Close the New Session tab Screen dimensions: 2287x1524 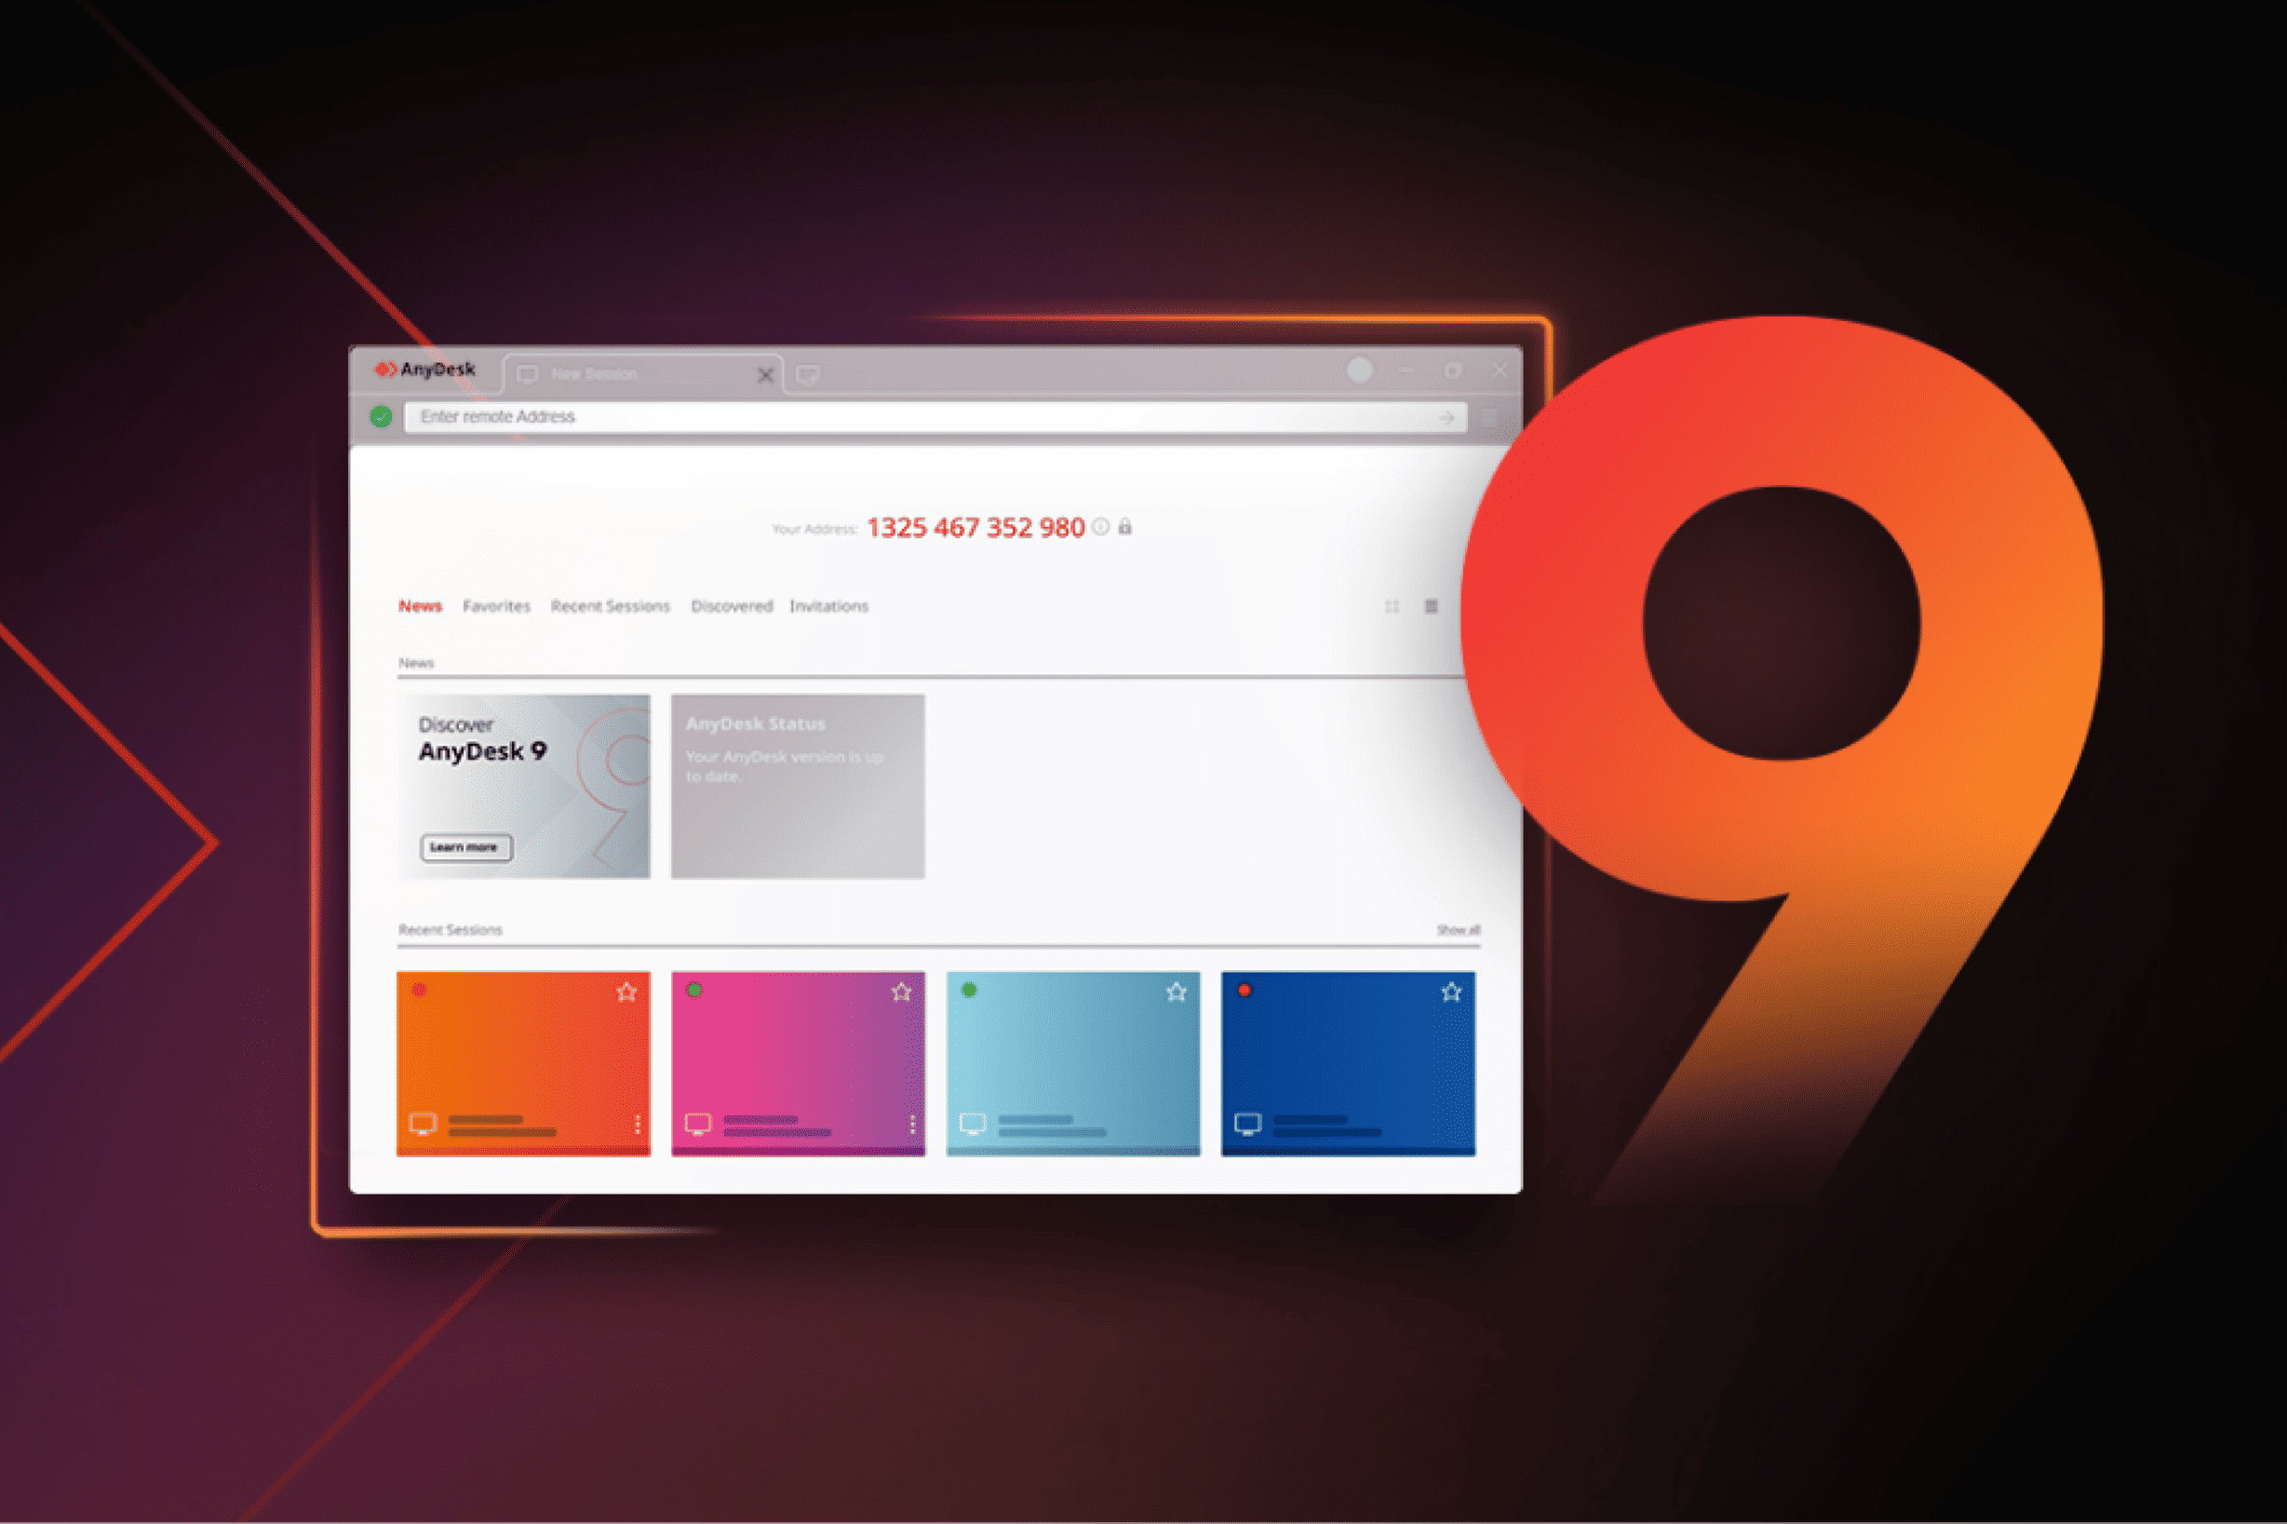pyautogui.click(x=765, y=375)
